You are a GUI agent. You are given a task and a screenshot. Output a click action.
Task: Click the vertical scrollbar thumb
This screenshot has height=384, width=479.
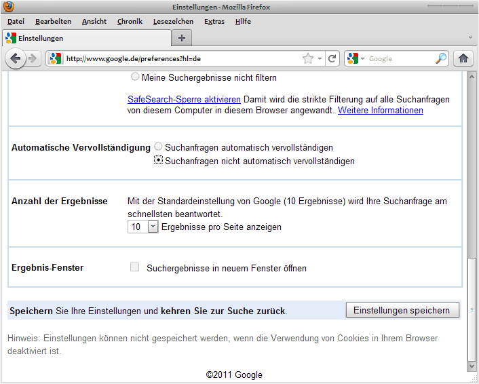tap(472, 310)
